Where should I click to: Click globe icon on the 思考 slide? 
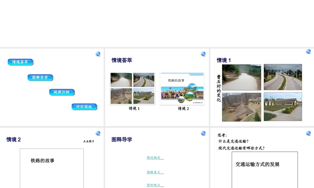click(x=308, y=133)
